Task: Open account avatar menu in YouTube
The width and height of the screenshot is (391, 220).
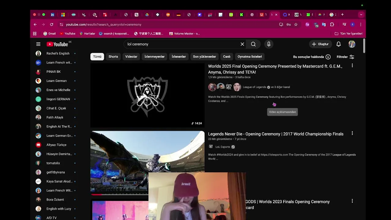Action: coord(352,44)
